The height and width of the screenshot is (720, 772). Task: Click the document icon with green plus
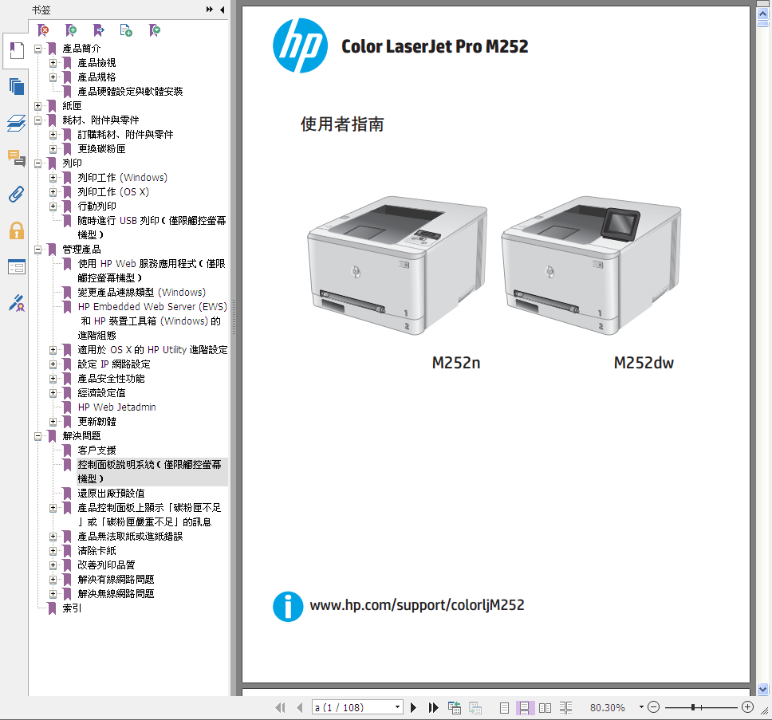coord(126,30)
